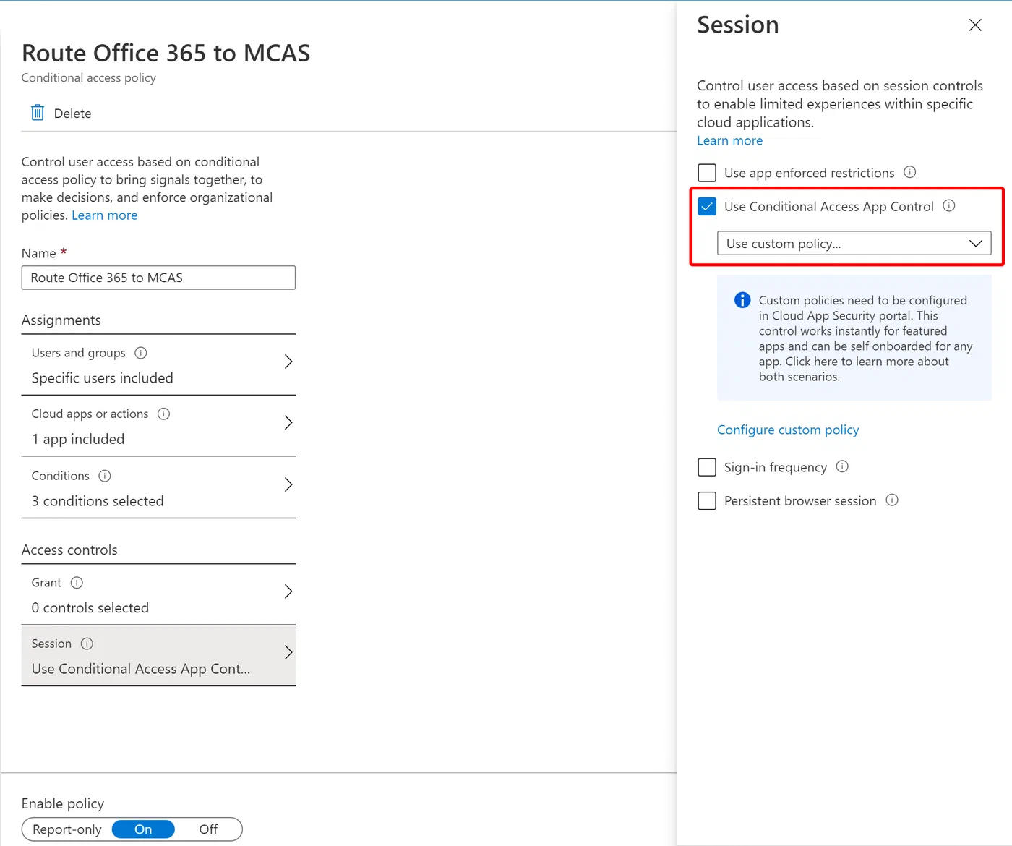Open the Use custom policy dropdown
1012x846 pixels.
854,244
